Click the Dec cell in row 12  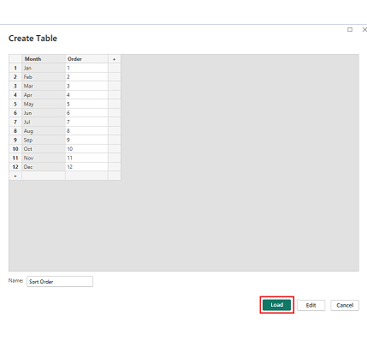(44, 167)
